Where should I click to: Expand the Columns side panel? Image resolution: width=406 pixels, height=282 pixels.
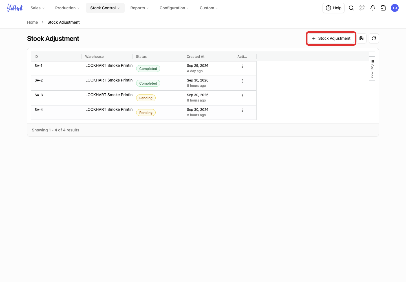372,69
